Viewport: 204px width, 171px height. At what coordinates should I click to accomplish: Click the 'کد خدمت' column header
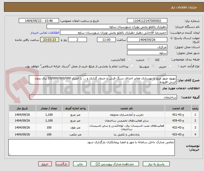tap(178, 108)
